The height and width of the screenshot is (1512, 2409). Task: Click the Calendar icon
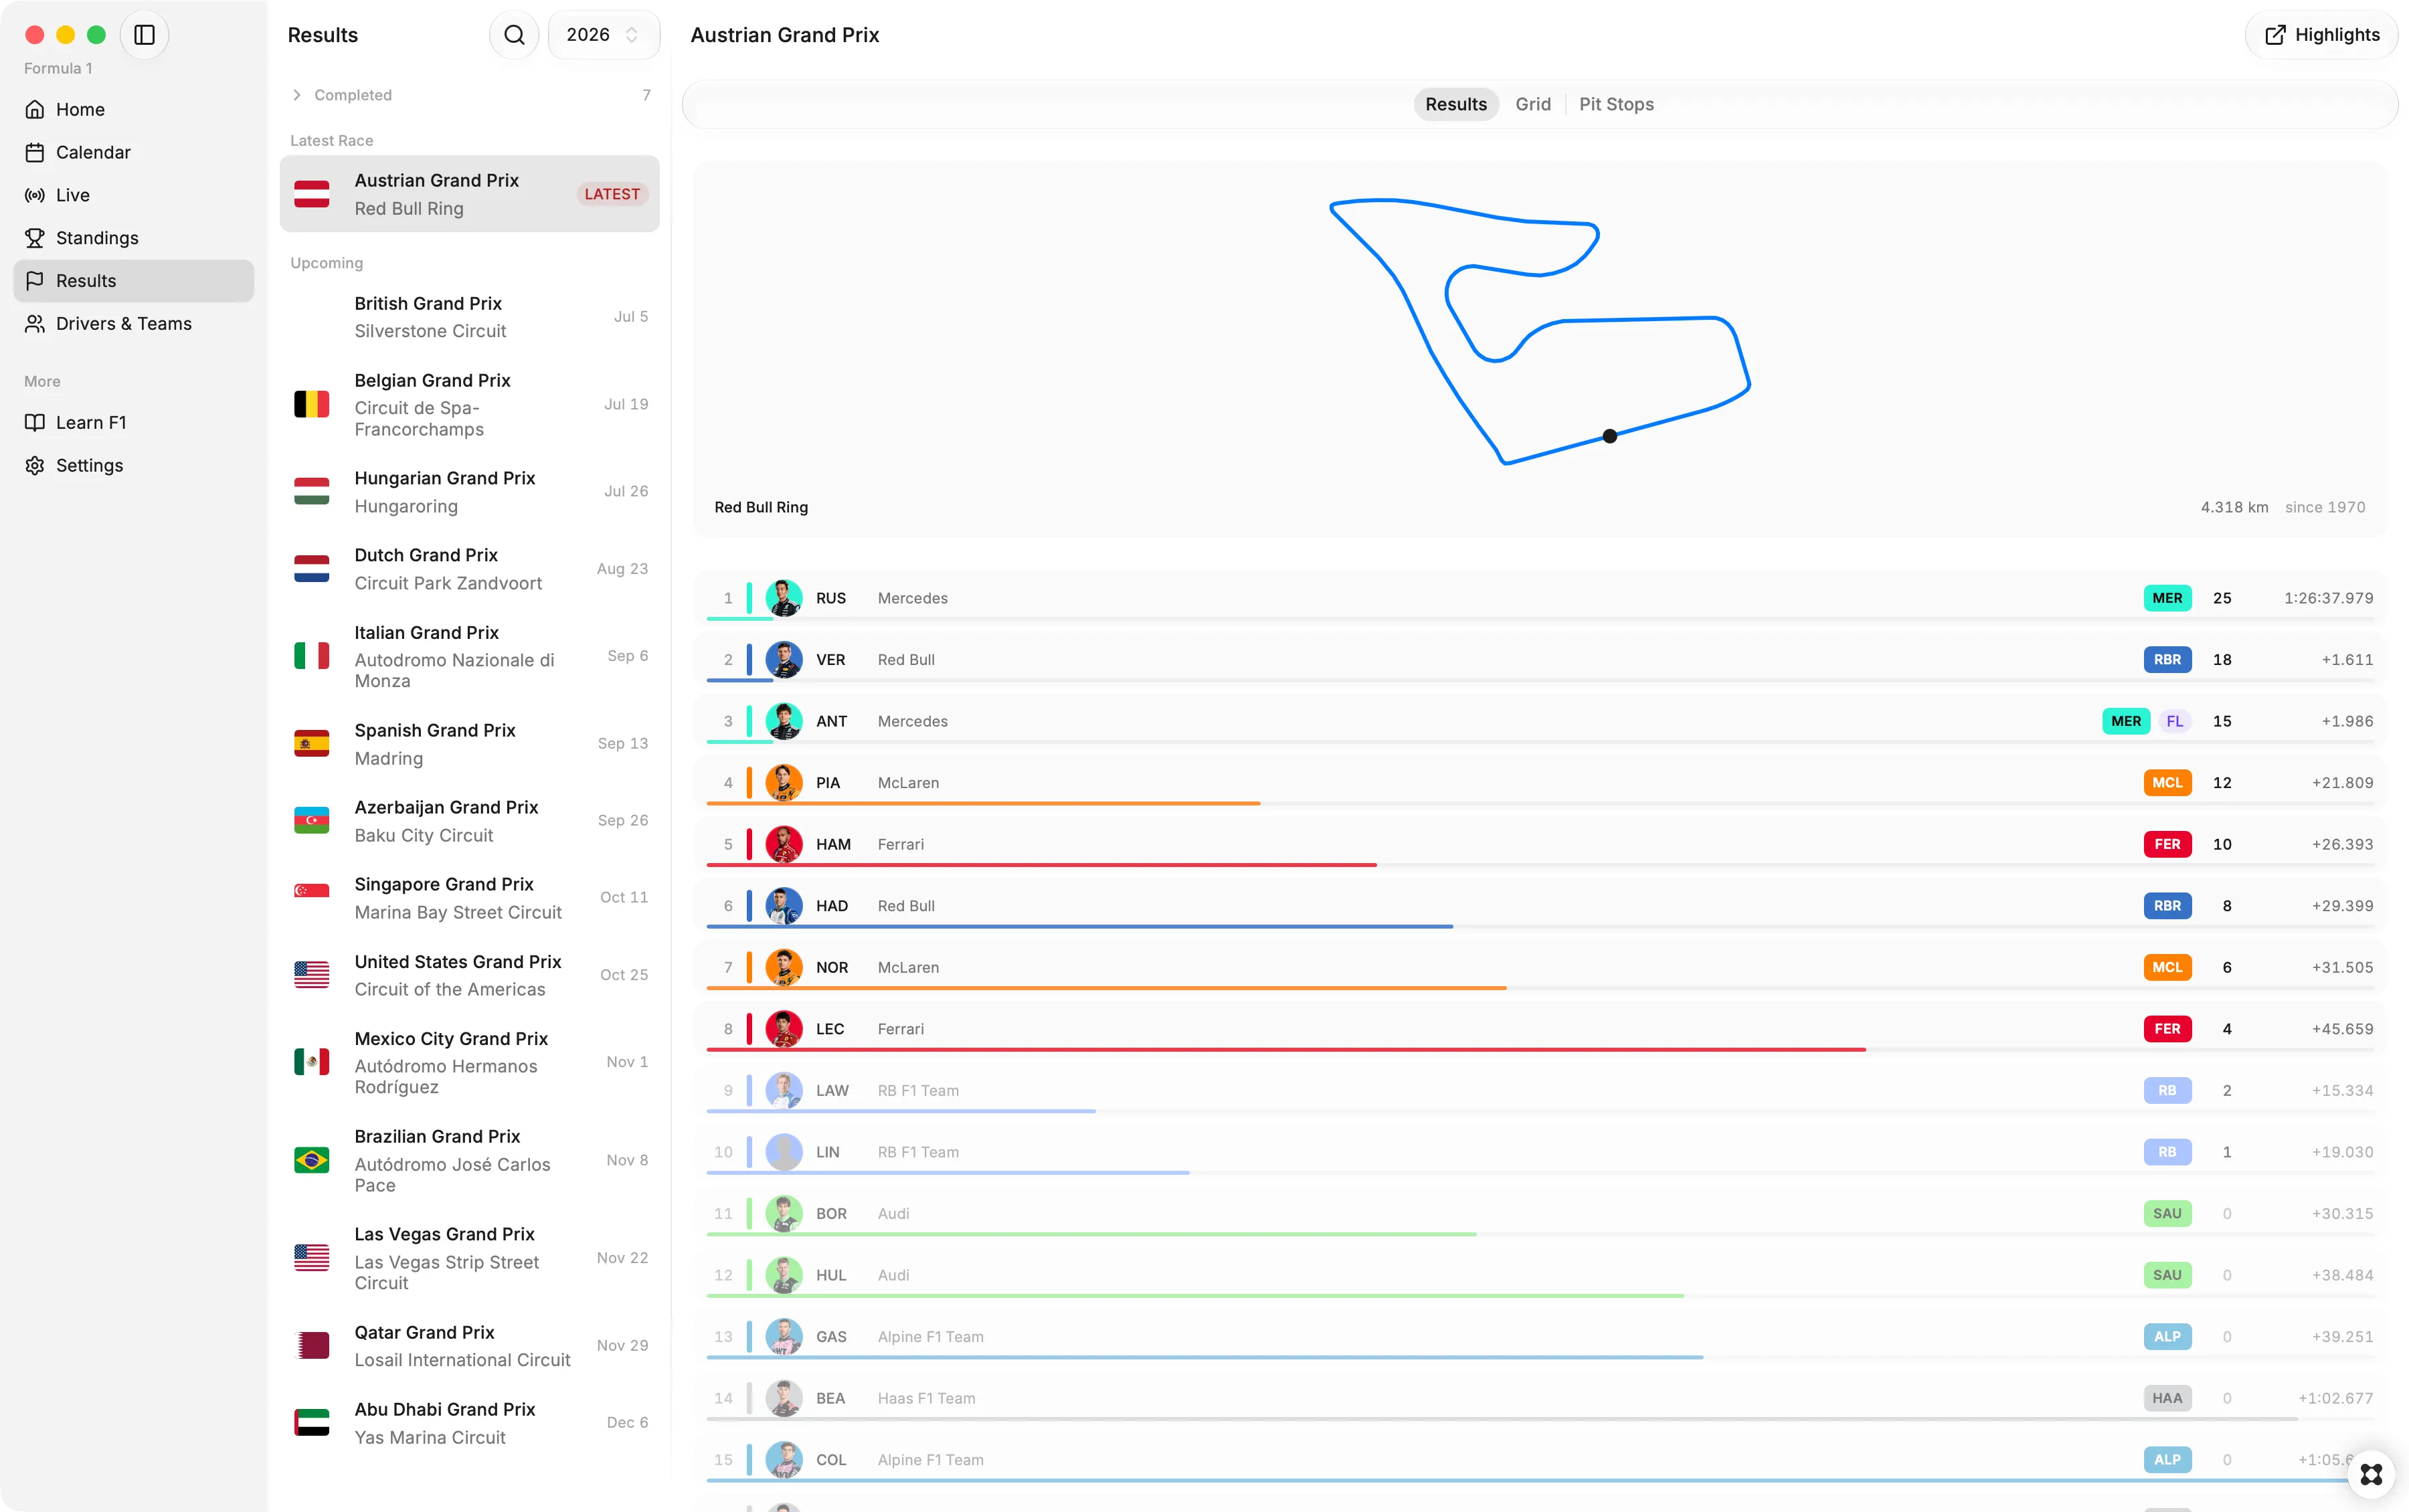point(35,152)
